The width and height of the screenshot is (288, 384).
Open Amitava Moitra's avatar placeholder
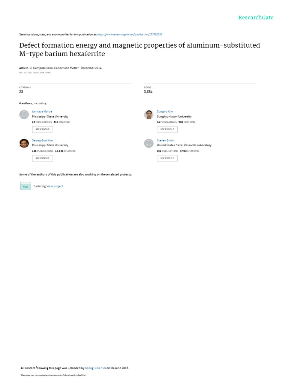click(x=24, y=115)
